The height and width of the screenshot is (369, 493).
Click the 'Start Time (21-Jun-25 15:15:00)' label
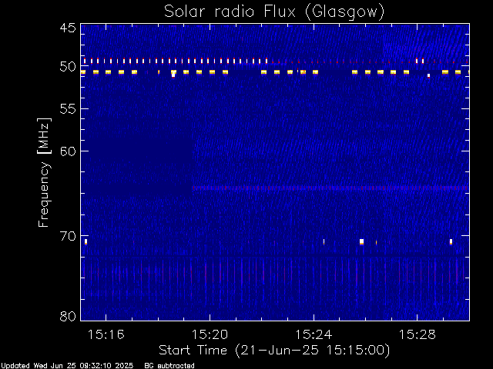(274, 351)
